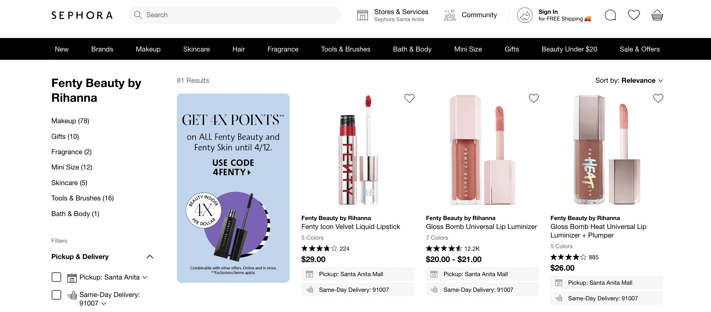Select Beauty Under $20 from navigation
The height and width of the screenshot is (312, 711).
click(569, 49)
